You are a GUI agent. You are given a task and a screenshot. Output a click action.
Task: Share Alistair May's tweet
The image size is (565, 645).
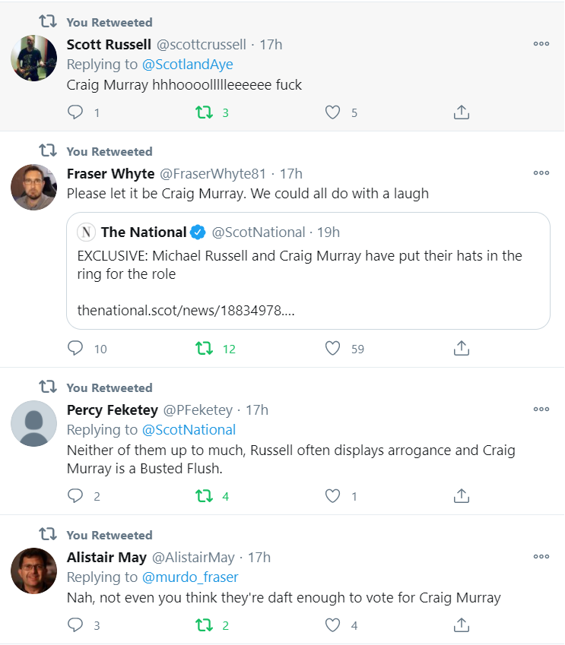point(461,625)
